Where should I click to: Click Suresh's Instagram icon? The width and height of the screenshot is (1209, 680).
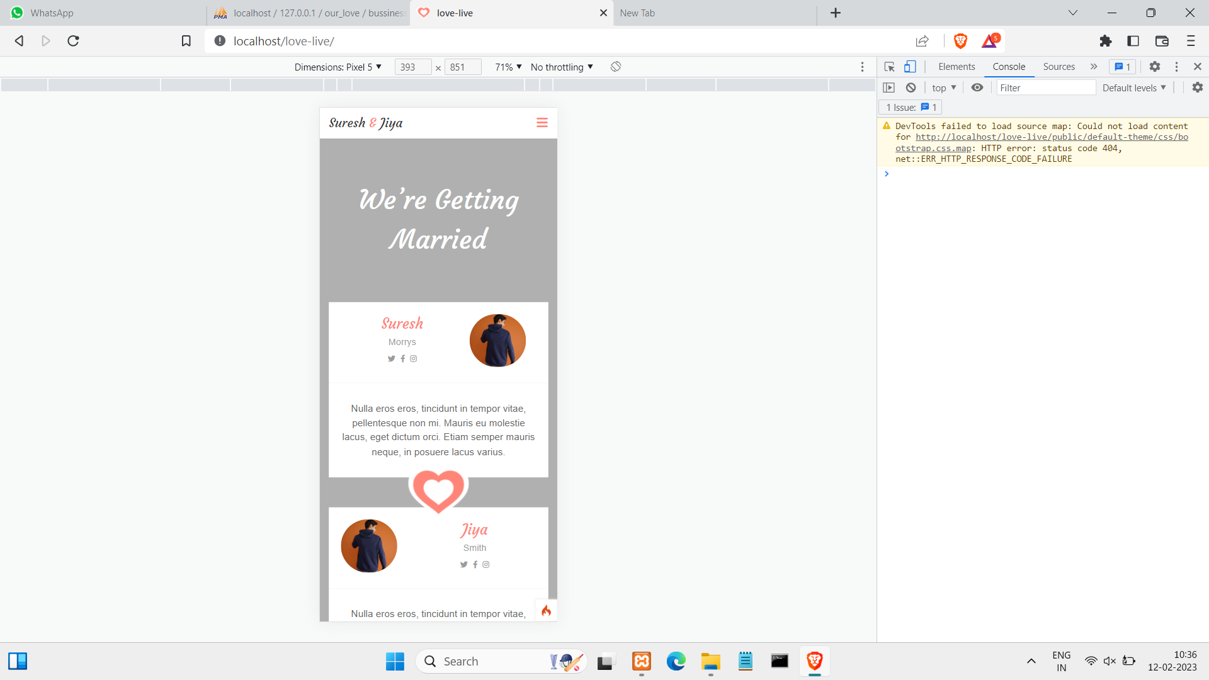pos(414,359)
